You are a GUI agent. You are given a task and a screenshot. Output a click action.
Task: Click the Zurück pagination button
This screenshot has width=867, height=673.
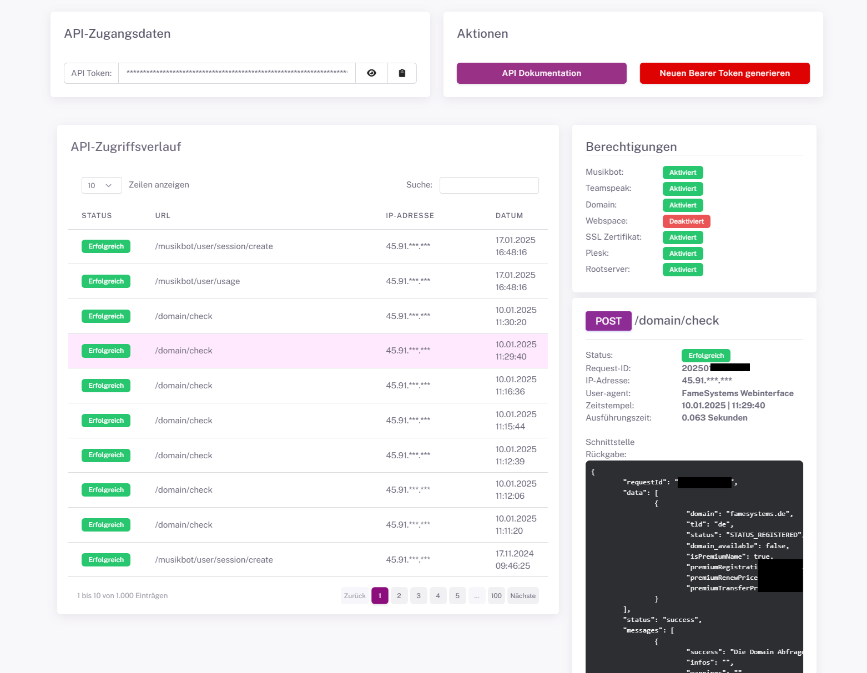[354, 595]
